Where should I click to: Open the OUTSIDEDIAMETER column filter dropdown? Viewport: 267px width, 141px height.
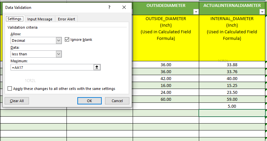[x=196, y=12]
